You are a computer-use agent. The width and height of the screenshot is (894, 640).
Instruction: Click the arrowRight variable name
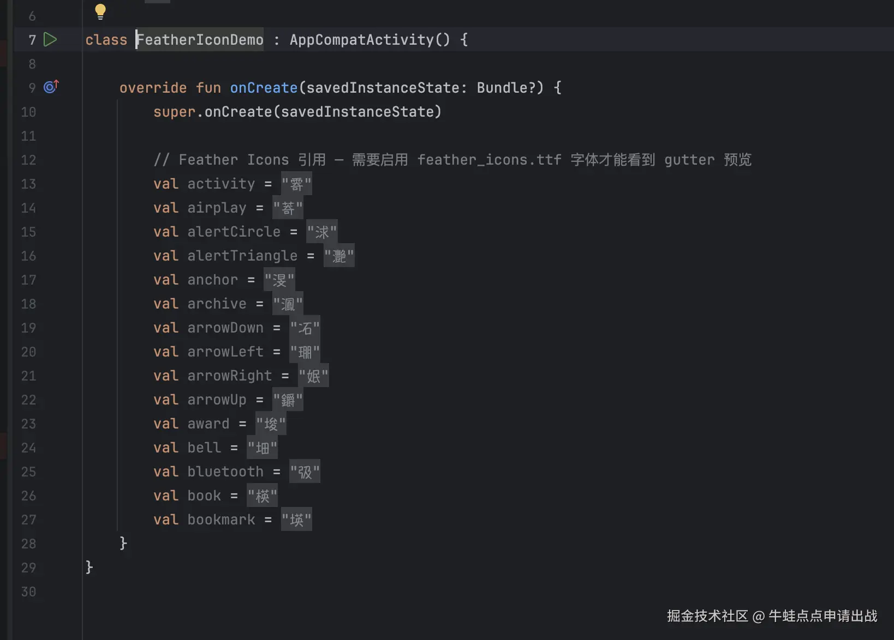click(x=229, y=376)
